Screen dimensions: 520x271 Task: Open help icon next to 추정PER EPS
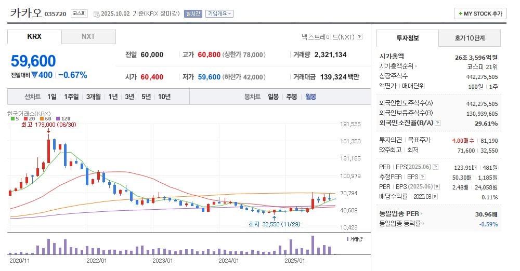[x=422, y=177]
